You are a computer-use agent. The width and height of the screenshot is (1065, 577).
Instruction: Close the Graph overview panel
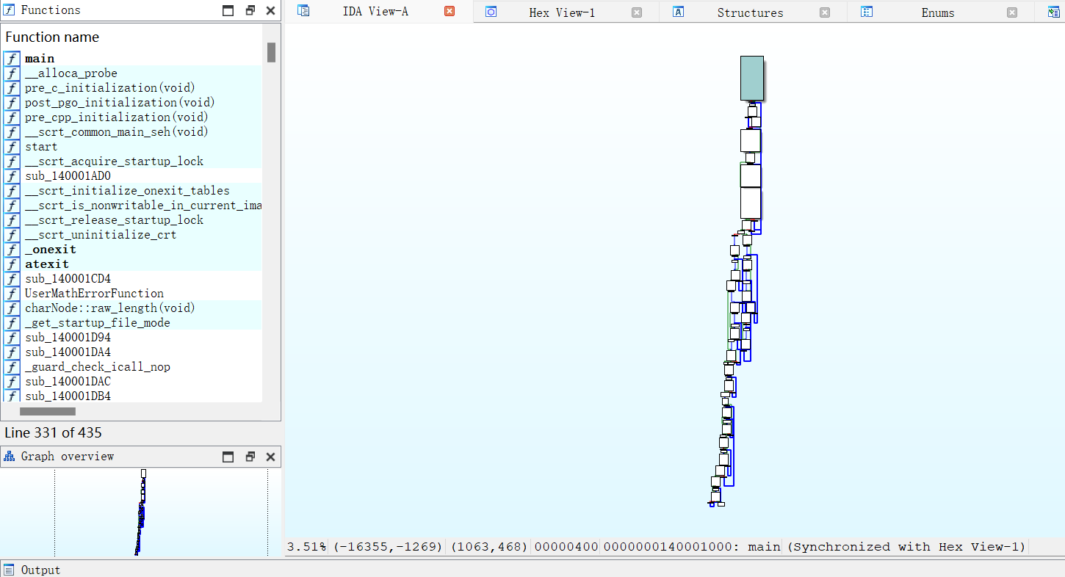click(270, 457)
